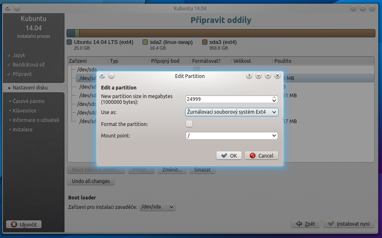382x238 pixels.
Task: Close the Edit Partition dialog
Action: pos(277,76)
